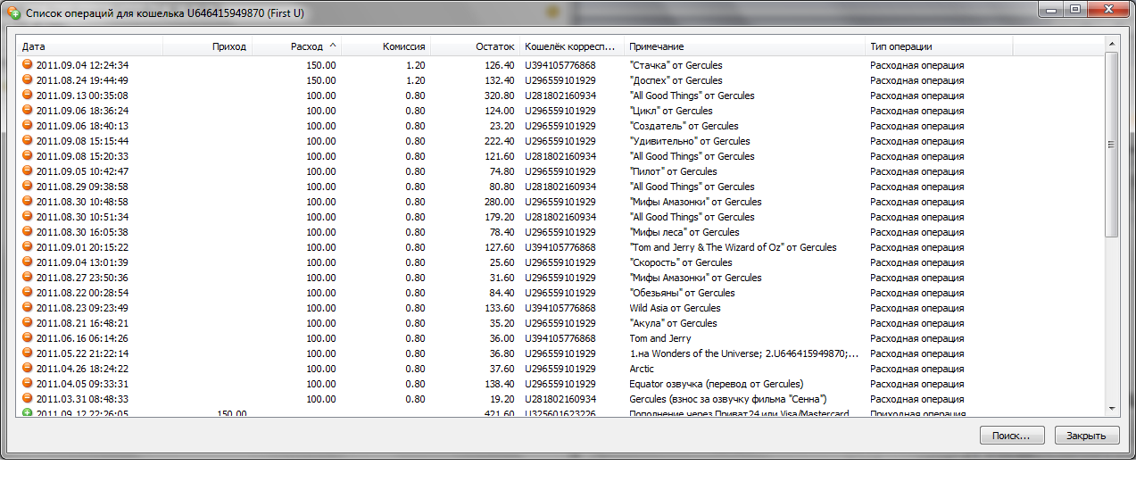
Task: Click the Примечание column header
Action: 744,46
